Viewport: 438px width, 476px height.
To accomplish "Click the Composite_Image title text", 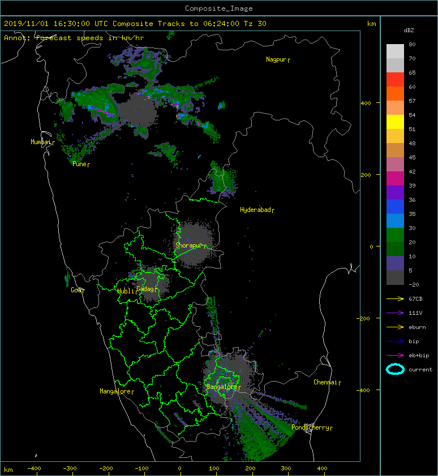I will tap(219, 8).
